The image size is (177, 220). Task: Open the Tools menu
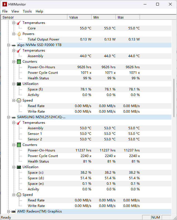27,11
